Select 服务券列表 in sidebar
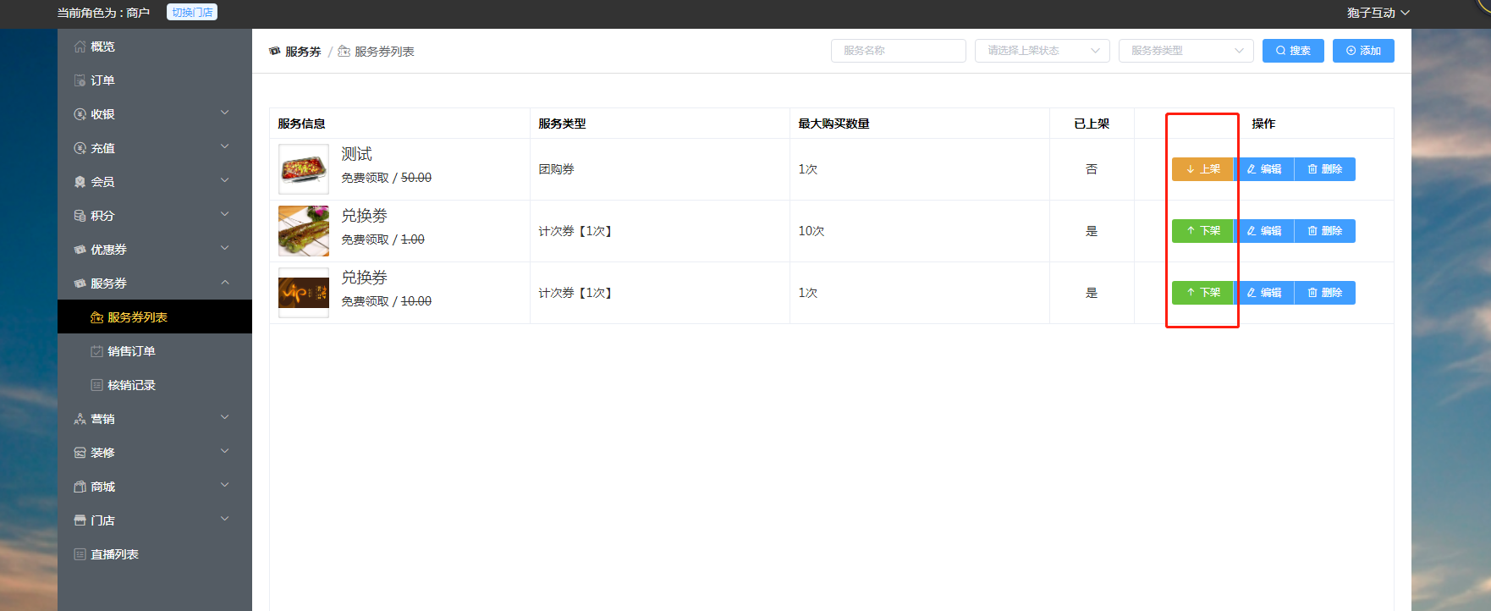The image size is (1491, 611). (x=155, y=317)
